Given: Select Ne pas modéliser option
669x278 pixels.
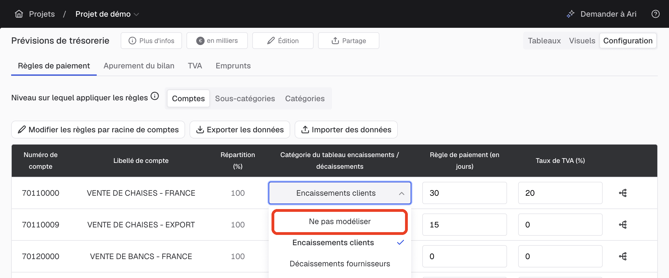Looking at the screenshot, I should pyautogui.click(x=340, y=222).
